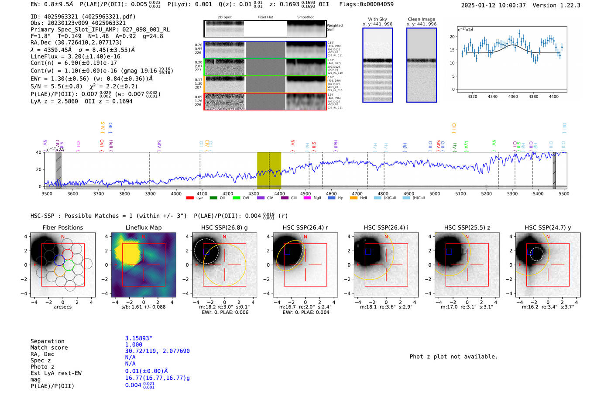Click the Lyα red legend swatch

click(x=190, y=198)
